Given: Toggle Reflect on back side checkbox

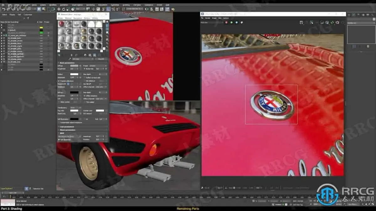Looking at the screenshot, I should point(85,78).
